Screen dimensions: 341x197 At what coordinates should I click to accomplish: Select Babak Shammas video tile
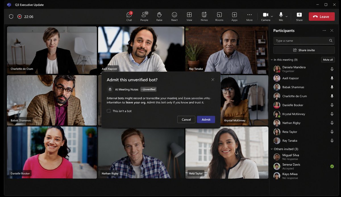pyautogui.click(x=52, y=100)
